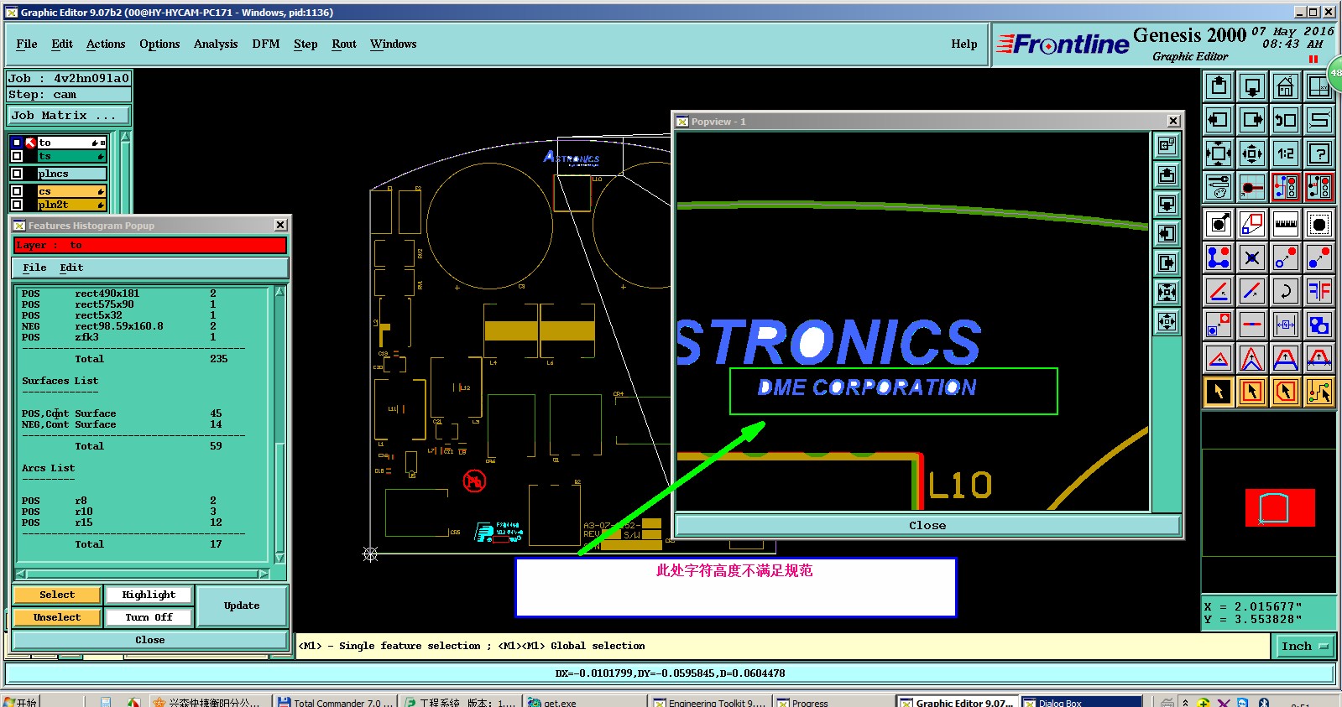This screenshot has width=1342, height=707.
Task: Click the Popview pan right icon
Action: (x=1167, y=263)
